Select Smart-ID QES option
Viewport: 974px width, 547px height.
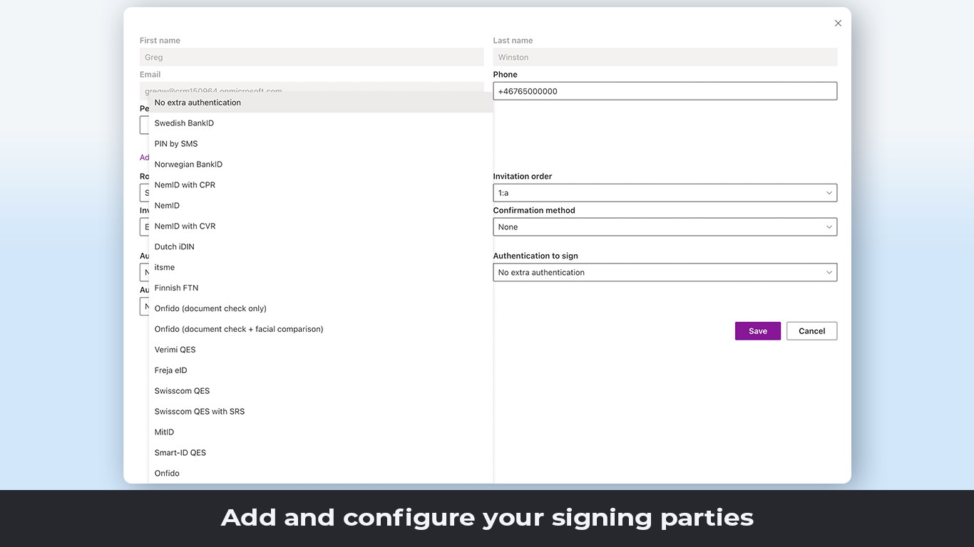(x=180, y=453)
